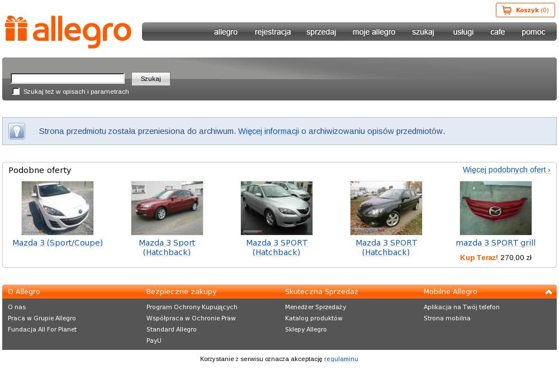Open the cafe menu item

[498, 32]
